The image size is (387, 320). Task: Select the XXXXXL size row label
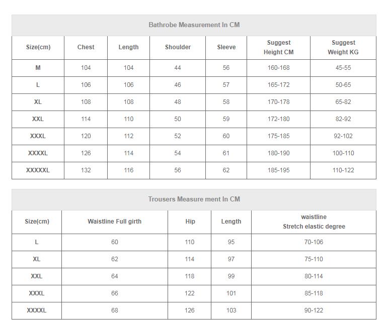point(38,170)
